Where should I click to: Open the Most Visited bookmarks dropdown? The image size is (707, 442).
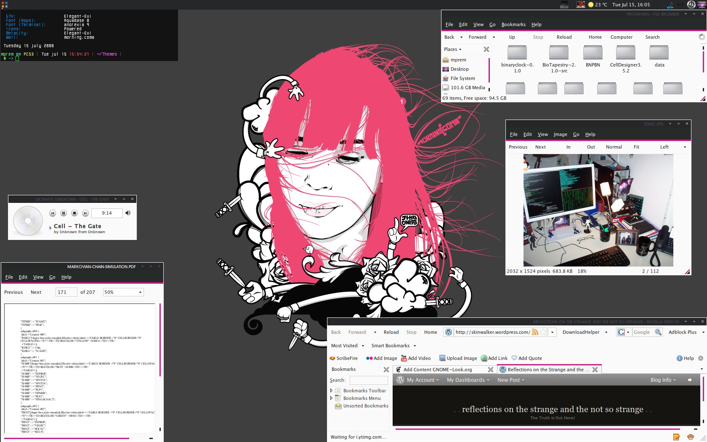(348, 346)
